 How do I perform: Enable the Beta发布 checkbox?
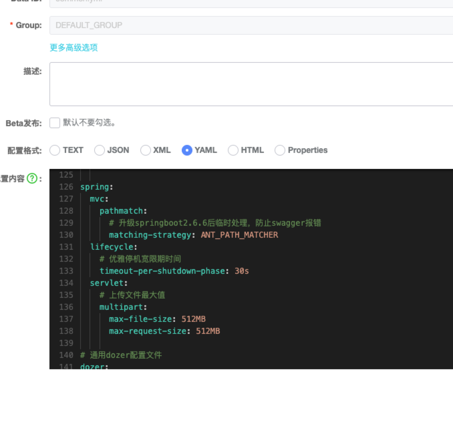(54, 123)
